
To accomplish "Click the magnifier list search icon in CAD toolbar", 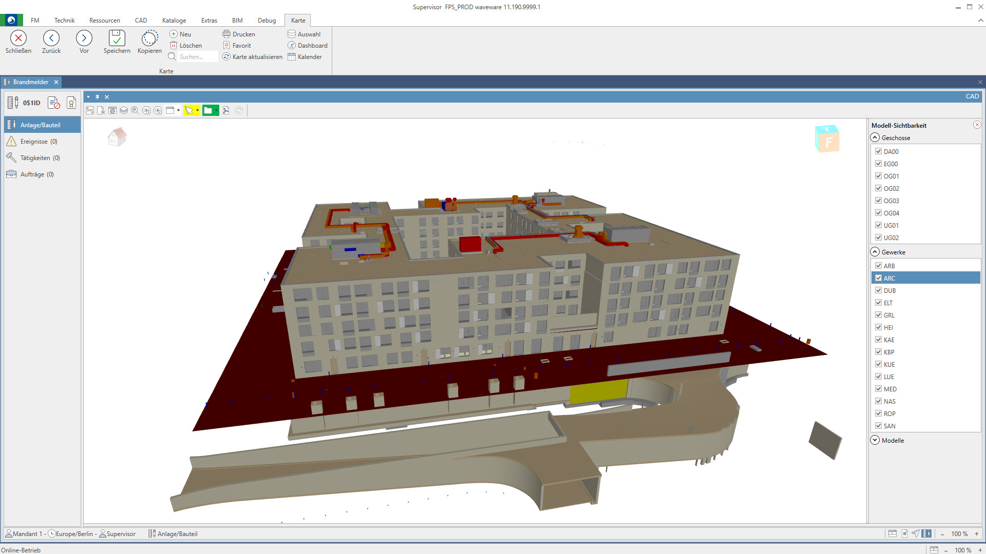I will (135, 110).
